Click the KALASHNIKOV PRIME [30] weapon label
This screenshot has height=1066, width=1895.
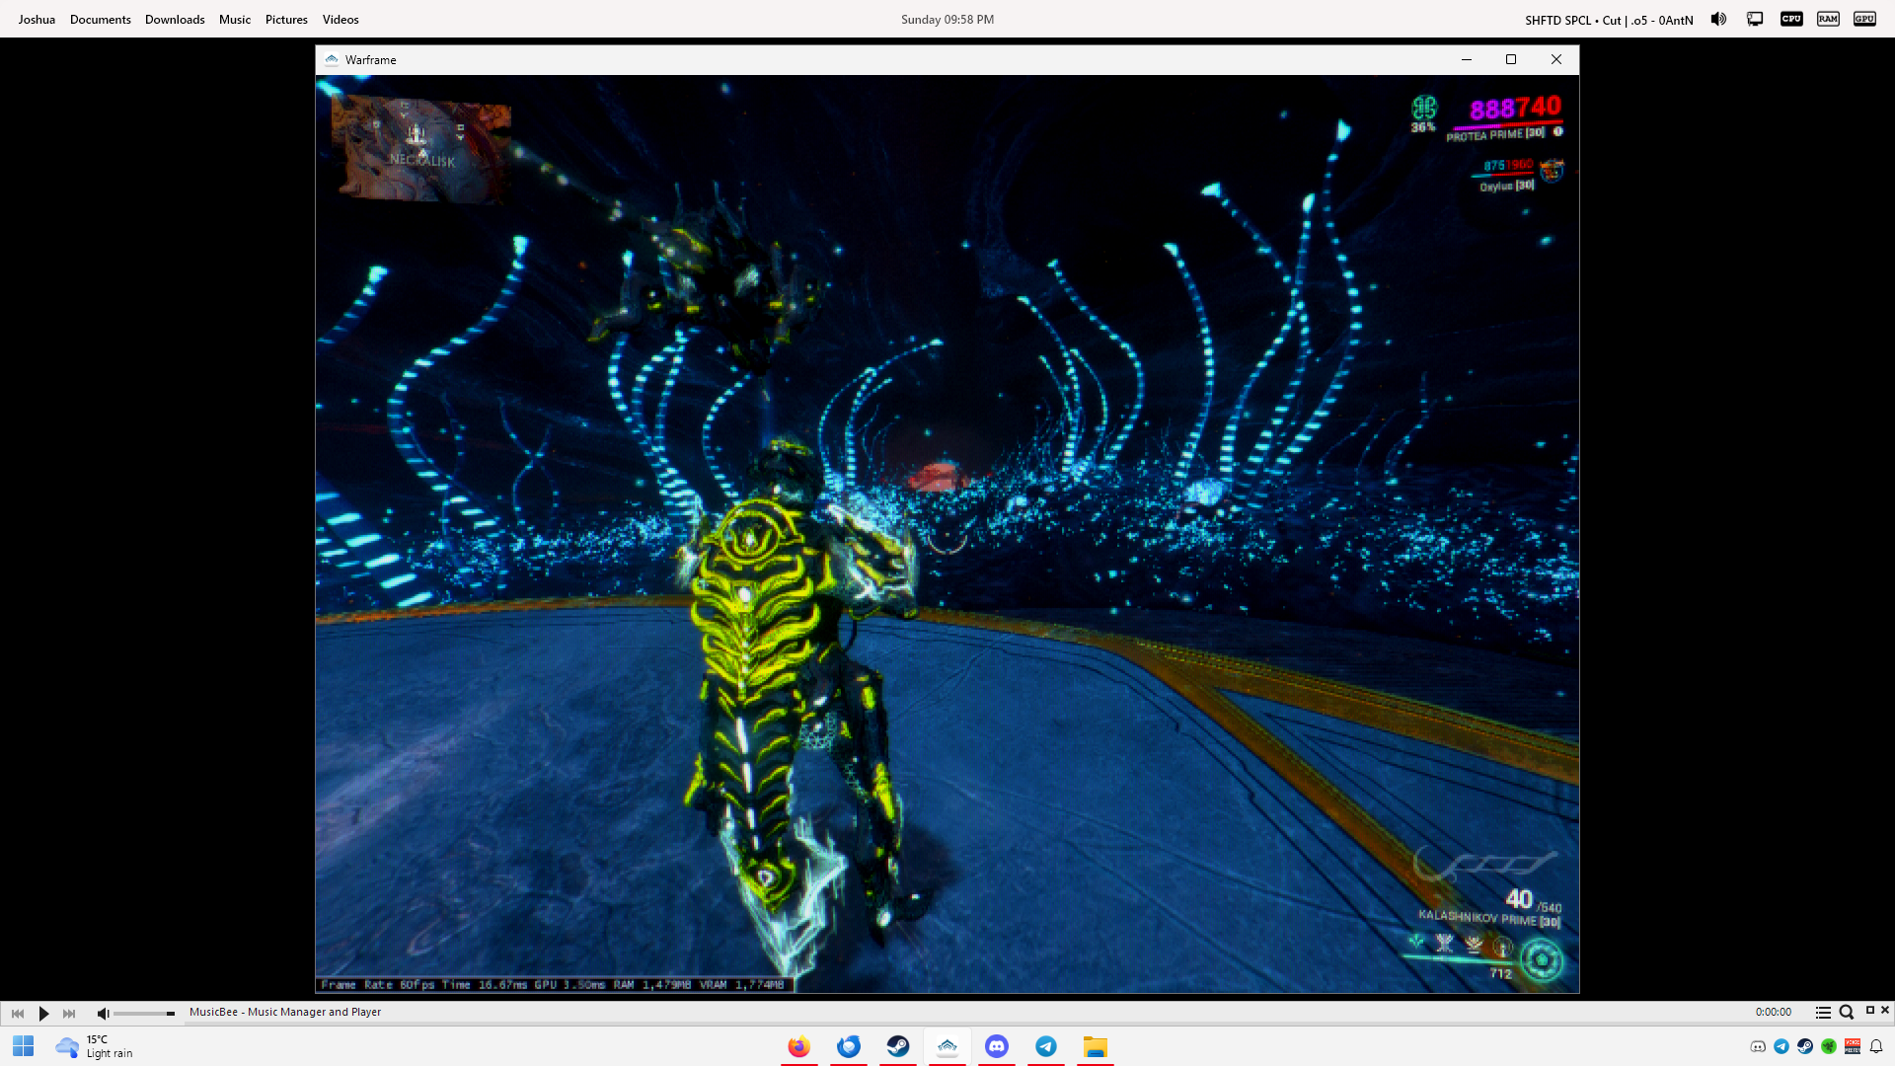[x=1489, y=918]
